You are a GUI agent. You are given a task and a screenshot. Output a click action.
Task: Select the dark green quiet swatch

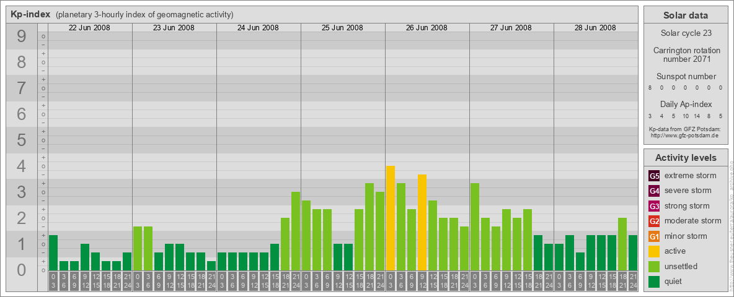pyautogui.click(x=654, y=282)
